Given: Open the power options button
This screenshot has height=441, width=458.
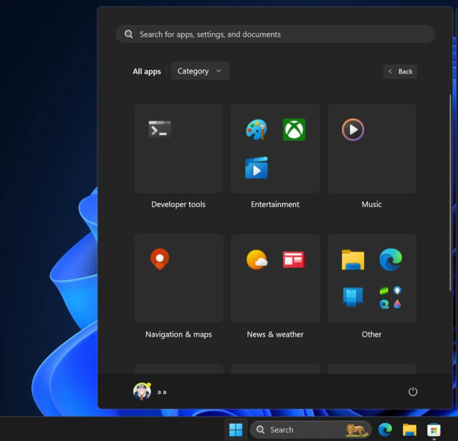Looking at the screenshot, I should click(412, 391).
